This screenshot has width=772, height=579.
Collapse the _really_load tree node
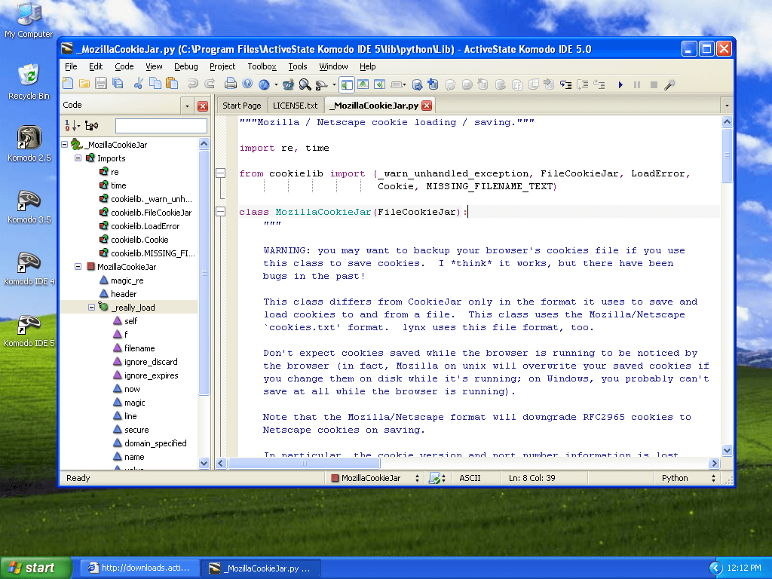coord(91,308)
